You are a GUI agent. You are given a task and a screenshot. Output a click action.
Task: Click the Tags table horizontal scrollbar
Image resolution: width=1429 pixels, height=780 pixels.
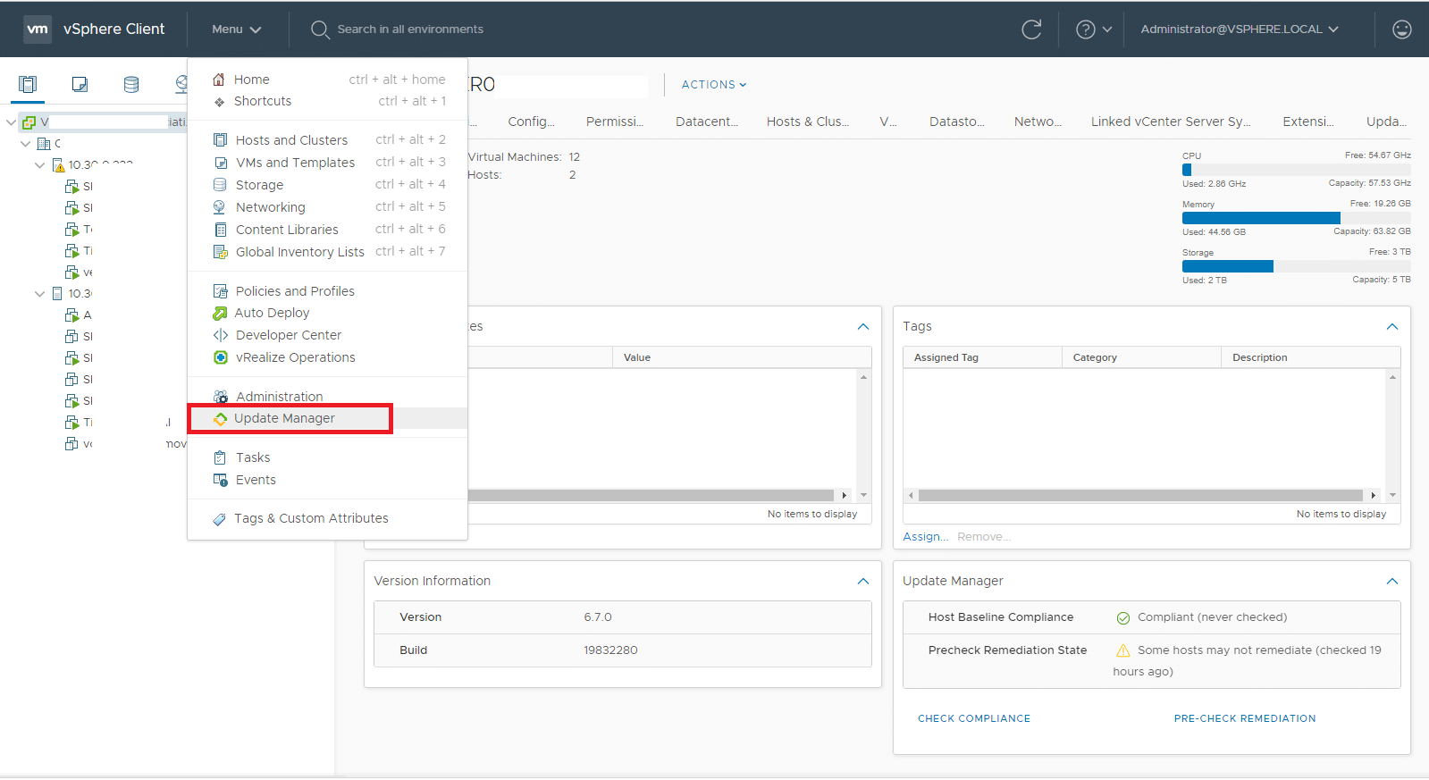(x=1140, y=496)
